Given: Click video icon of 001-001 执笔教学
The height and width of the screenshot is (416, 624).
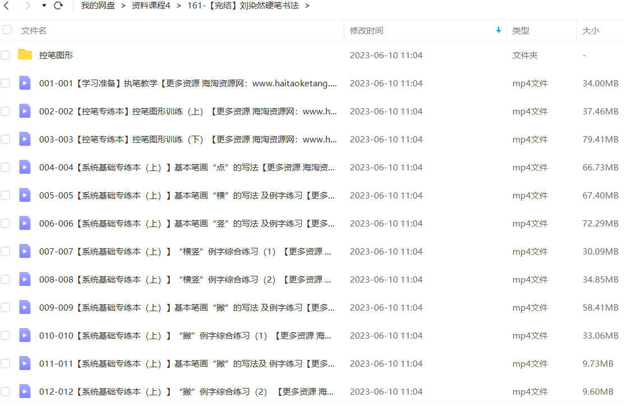Looking at the screenshot, I should coord(25,83).
